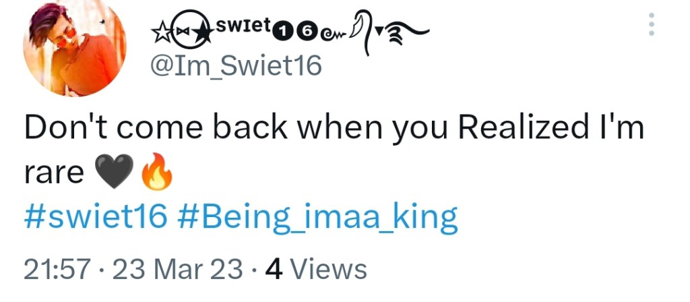Follow the #Being_imaa_king hashtag link
Screen dimensions: 690x302
[319, 217]
